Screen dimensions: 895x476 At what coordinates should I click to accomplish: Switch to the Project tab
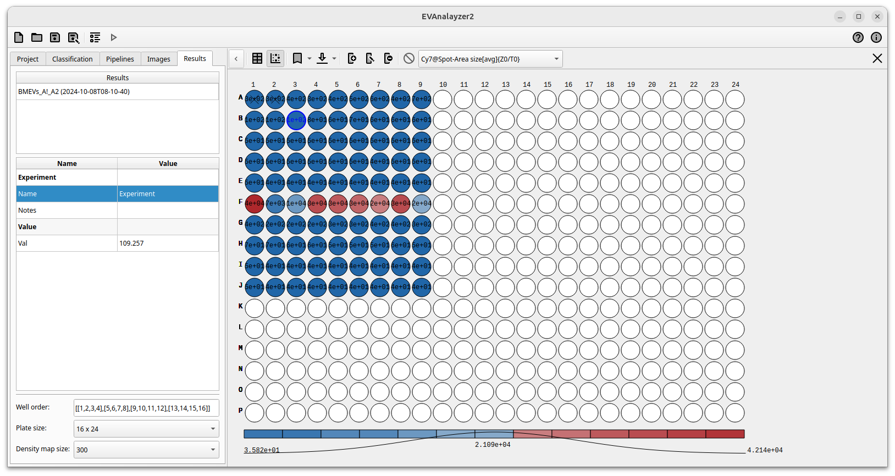pyautogui.click(x=27, y=59)
